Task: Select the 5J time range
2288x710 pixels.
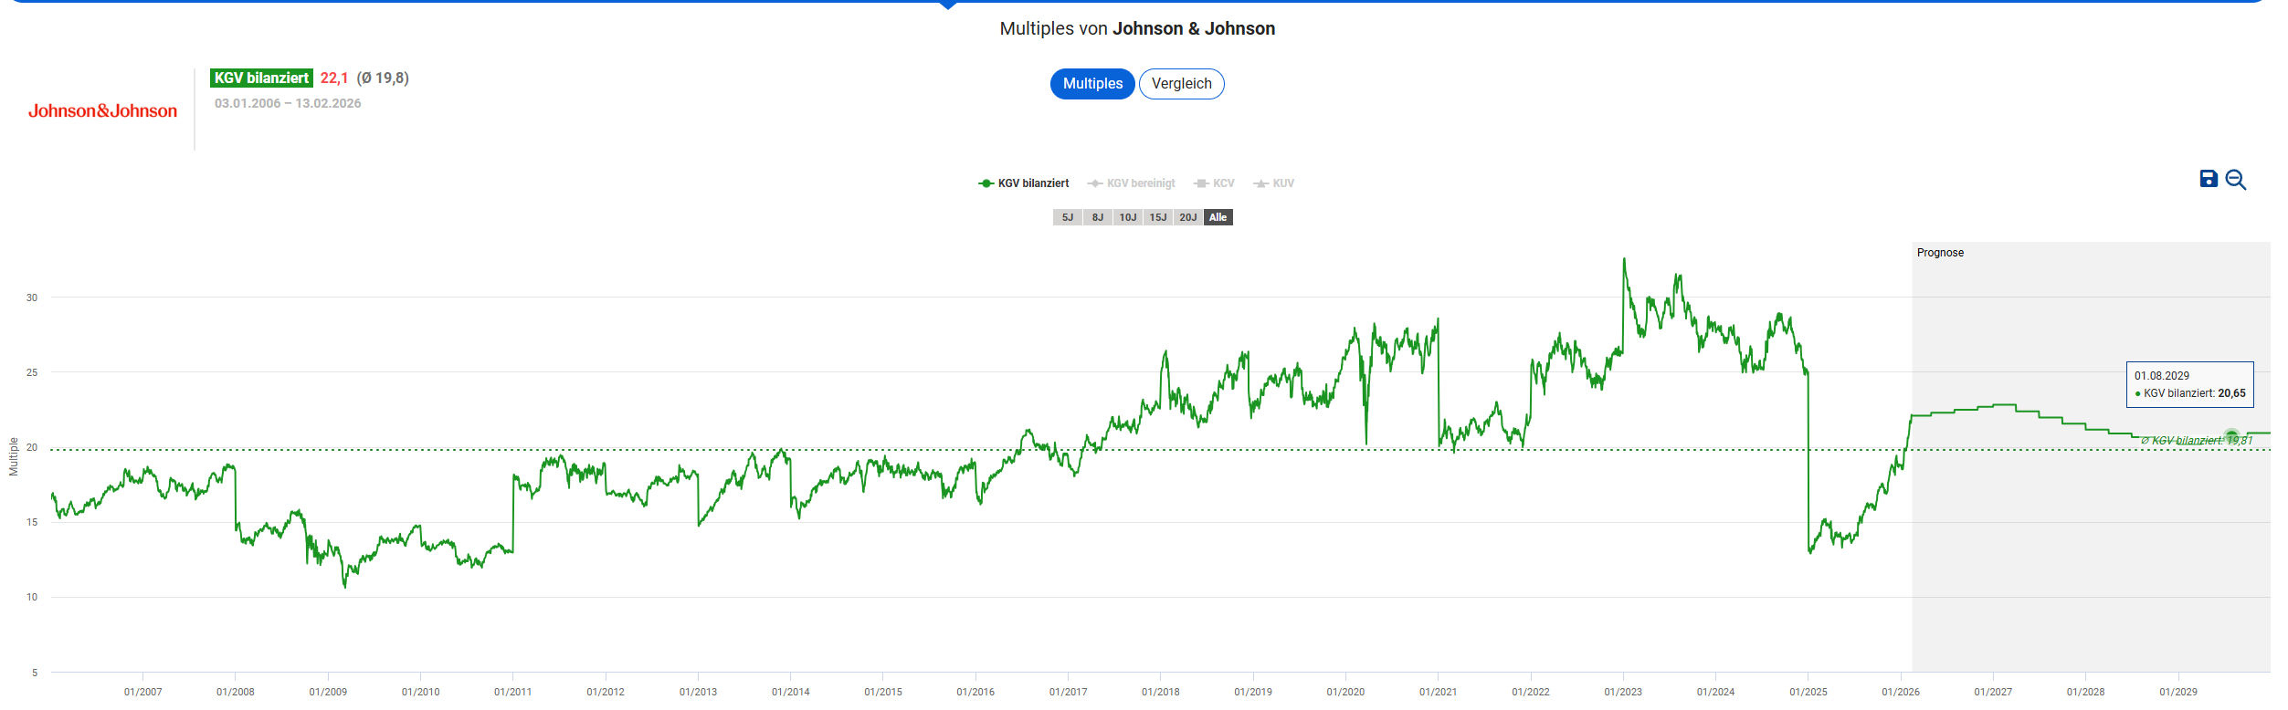Action: point(1067,217)
